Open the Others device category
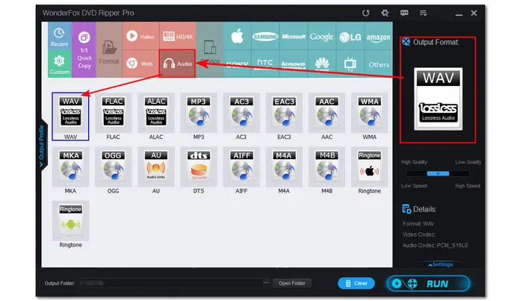 (x=378, y=63)
